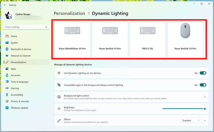Click the back arrow in Settings
Image resolution: width=214 pixels, height=132 pixels.
pyautogui.click(x=5, y=5)
